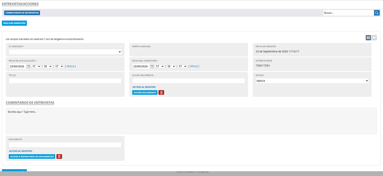Image resolution: width=383 pixels, height=176 pixels.
Task: Open the Comentarios de Entrevistas toolbar tab
Action: click(22, 13)
